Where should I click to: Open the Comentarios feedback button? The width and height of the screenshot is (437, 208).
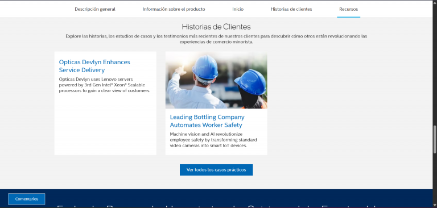[x=27, y=199]
